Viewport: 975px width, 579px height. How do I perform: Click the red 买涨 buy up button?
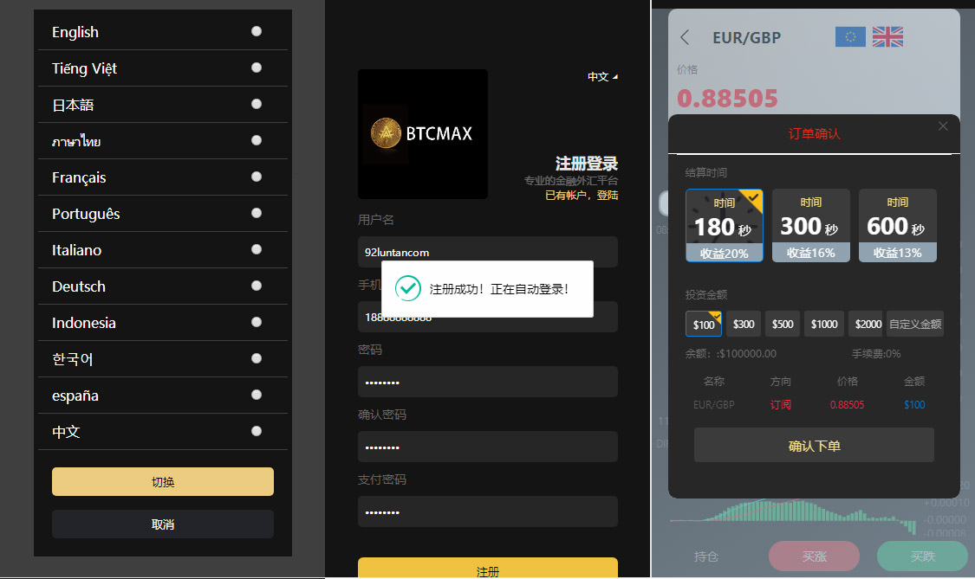click(x=814, y=556)
